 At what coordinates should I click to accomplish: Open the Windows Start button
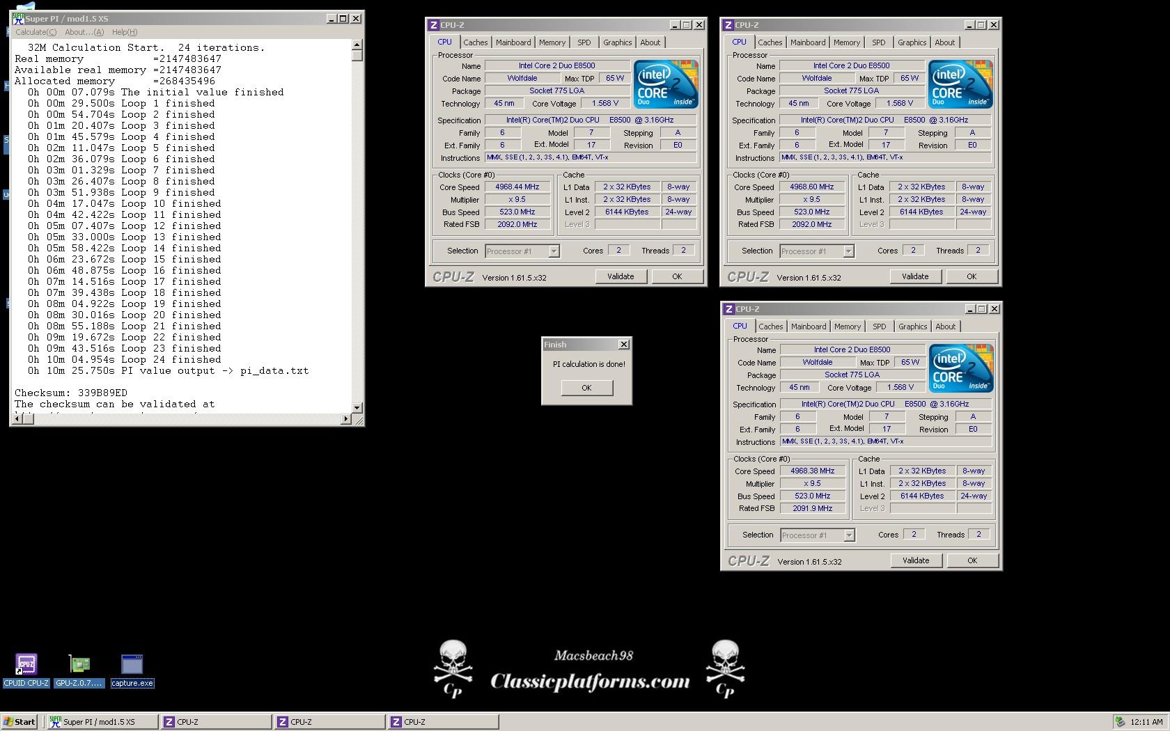[19, 722]
